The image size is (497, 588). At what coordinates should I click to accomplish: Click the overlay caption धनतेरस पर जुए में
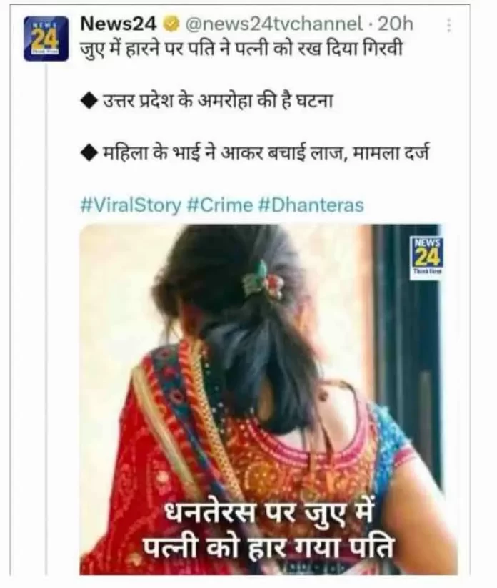(x=269, y=513)
